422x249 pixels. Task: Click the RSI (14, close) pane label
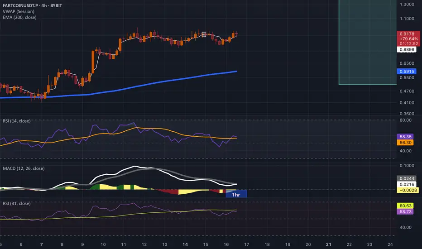(x=17, y=121)
